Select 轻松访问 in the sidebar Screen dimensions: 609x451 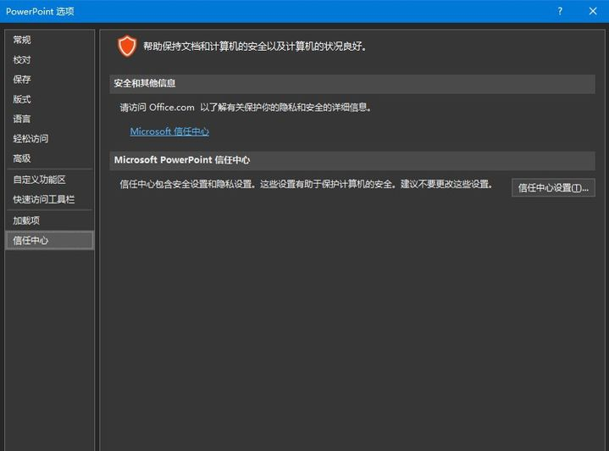tap(50, 138)
